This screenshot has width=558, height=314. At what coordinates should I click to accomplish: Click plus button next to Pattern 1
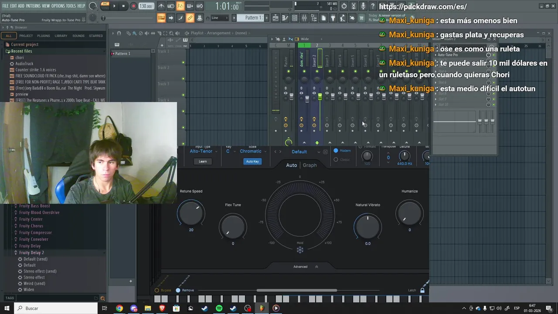click(267, 18)
